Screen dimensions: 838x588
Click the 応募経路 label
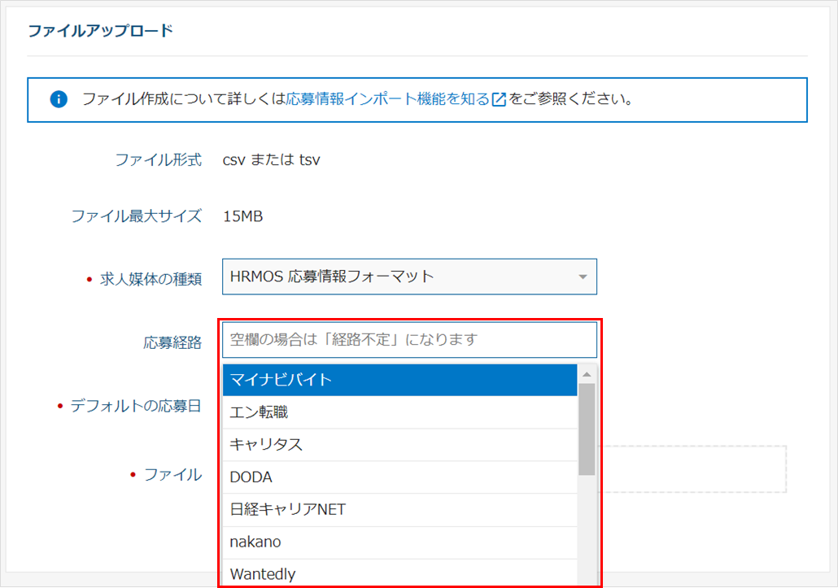click(172, 342)
